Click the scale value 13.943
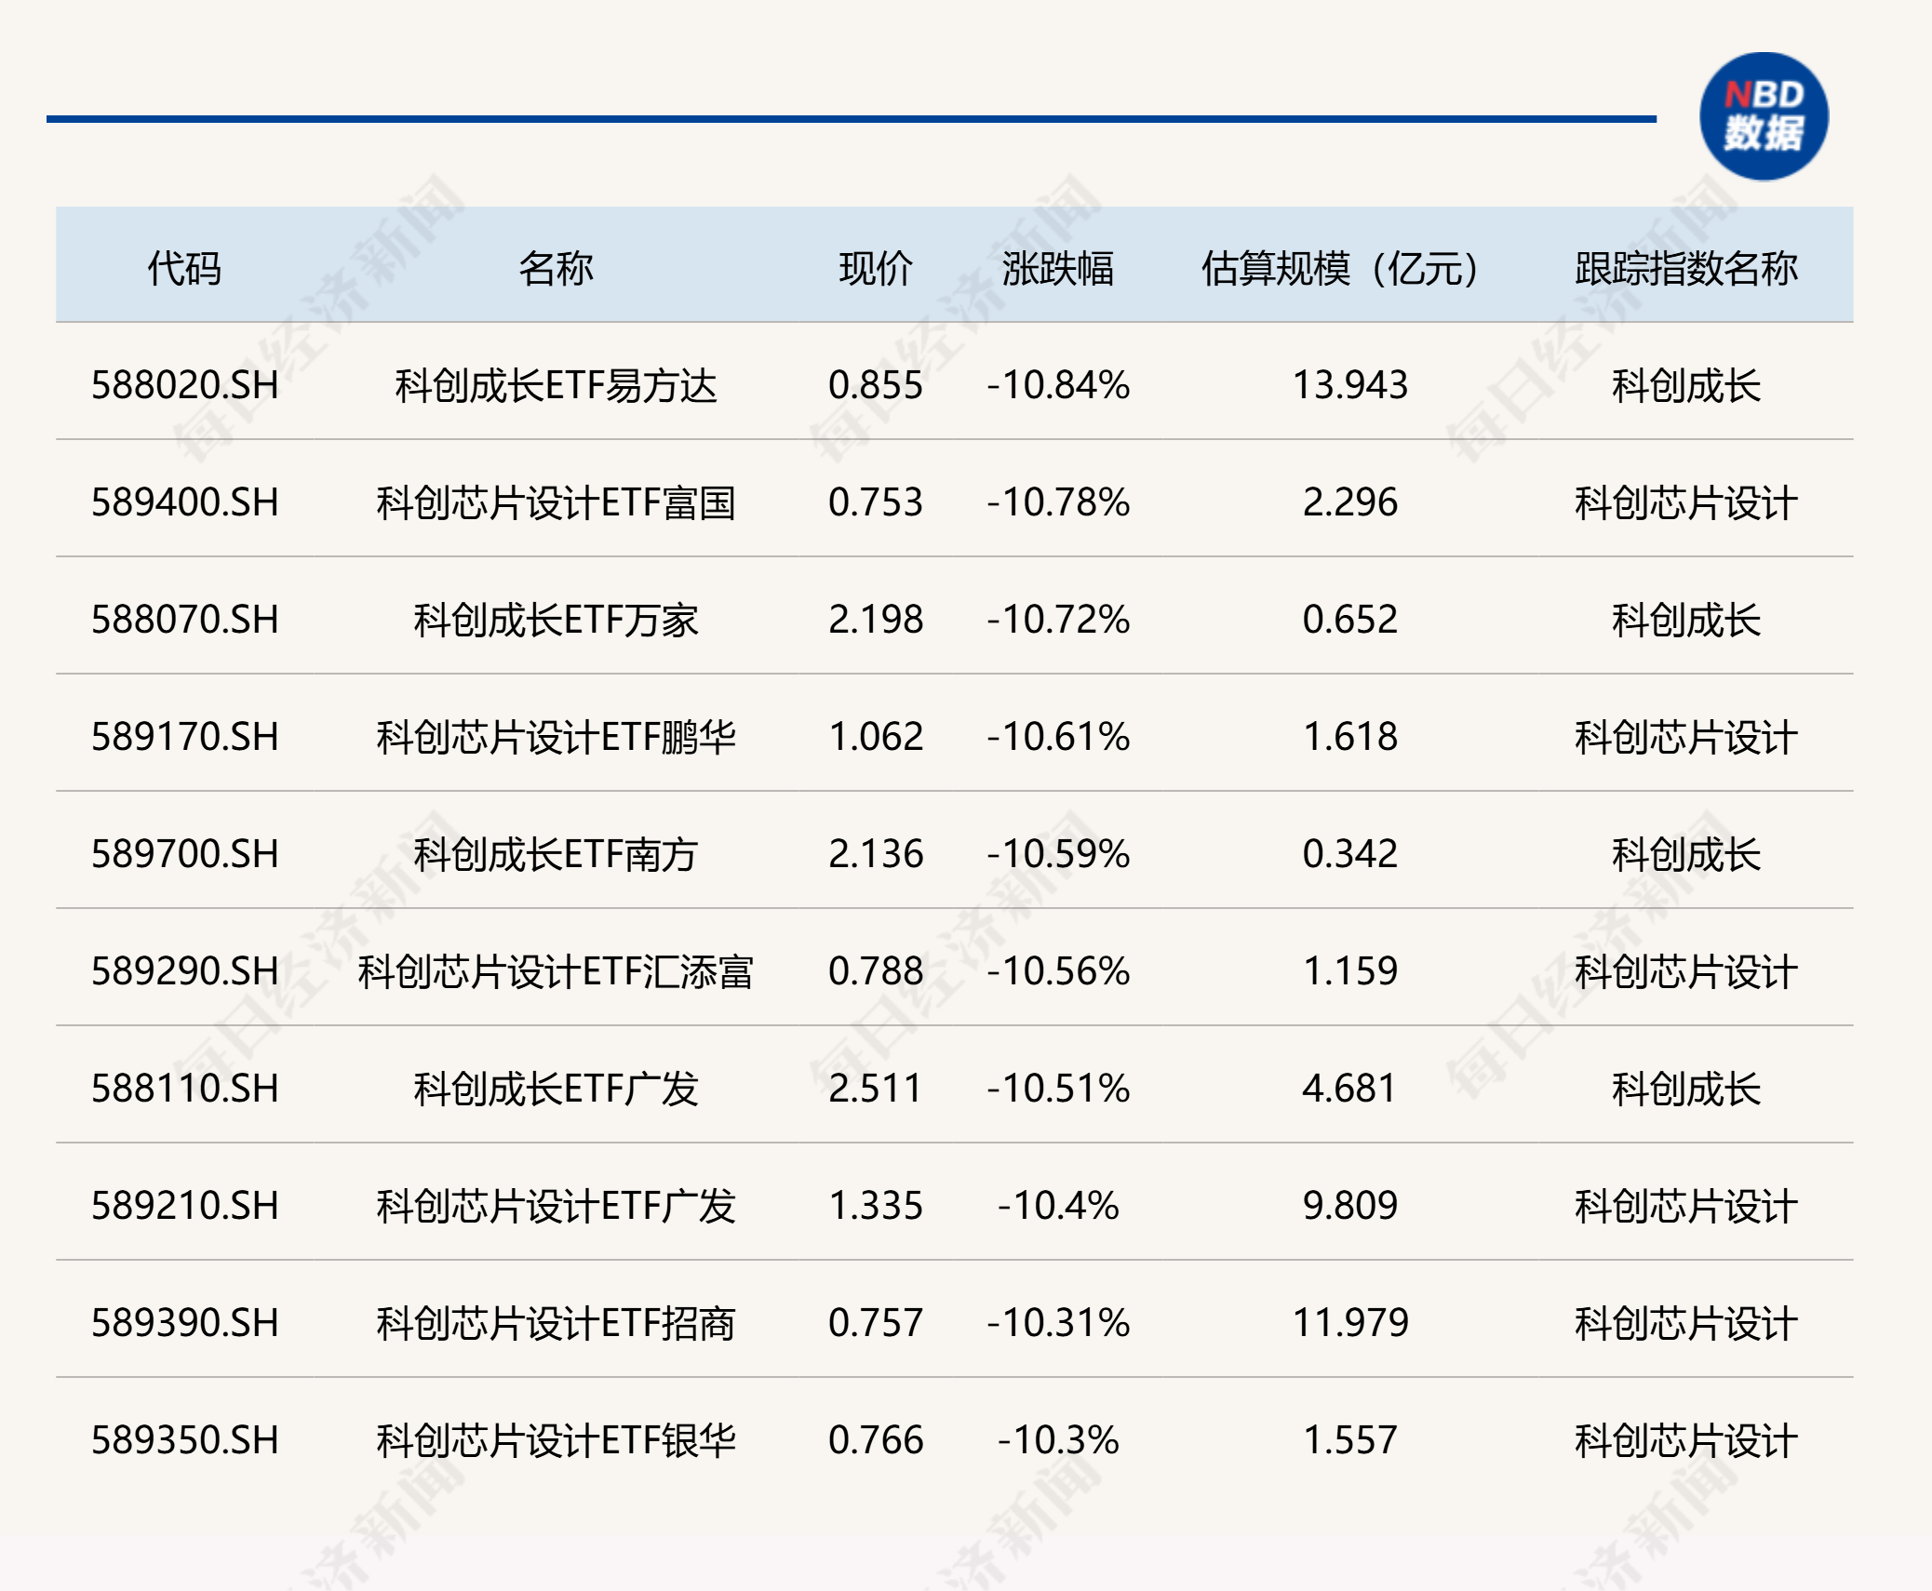 click(x=1350, y=385)
